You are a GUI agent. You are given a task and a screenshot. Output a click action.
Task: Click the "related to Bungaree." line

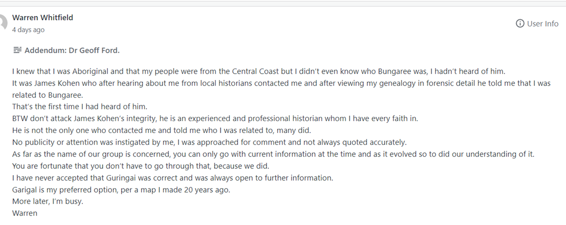(47, 95)
